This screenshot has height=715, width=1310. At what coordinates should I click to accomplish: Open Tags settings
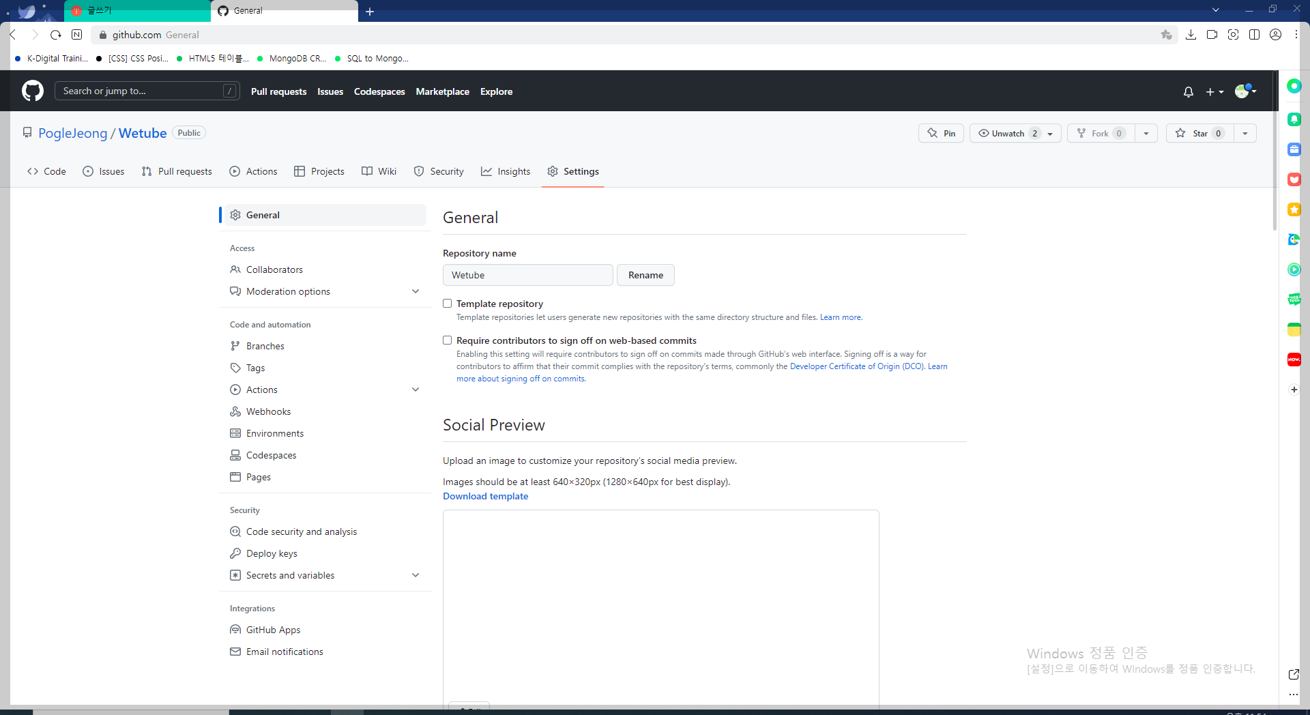coord(325,368)
